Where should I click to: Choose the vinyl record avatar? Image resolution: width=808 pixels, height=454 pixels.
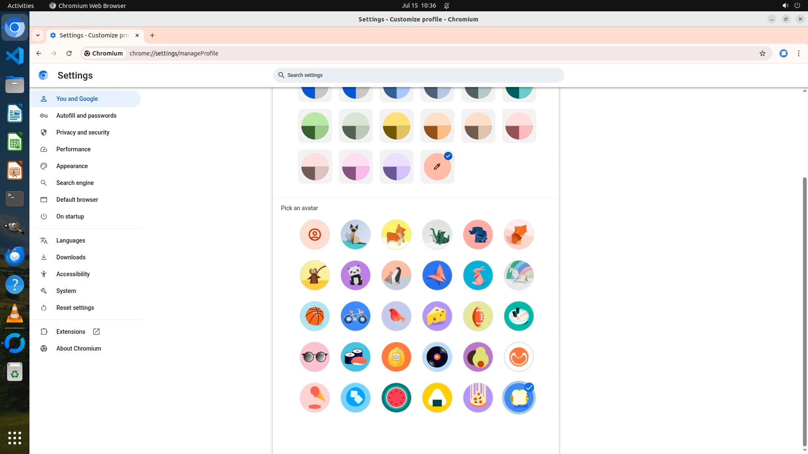pos(437,357)
